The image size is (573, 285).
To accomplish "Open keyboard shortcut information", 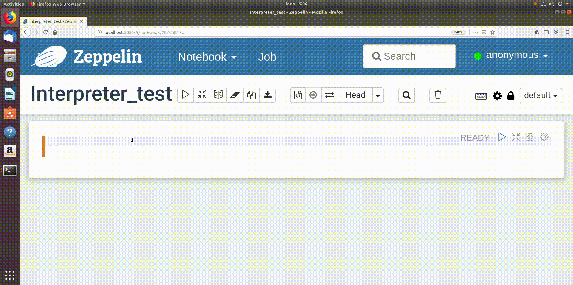I will pos(481,96).
